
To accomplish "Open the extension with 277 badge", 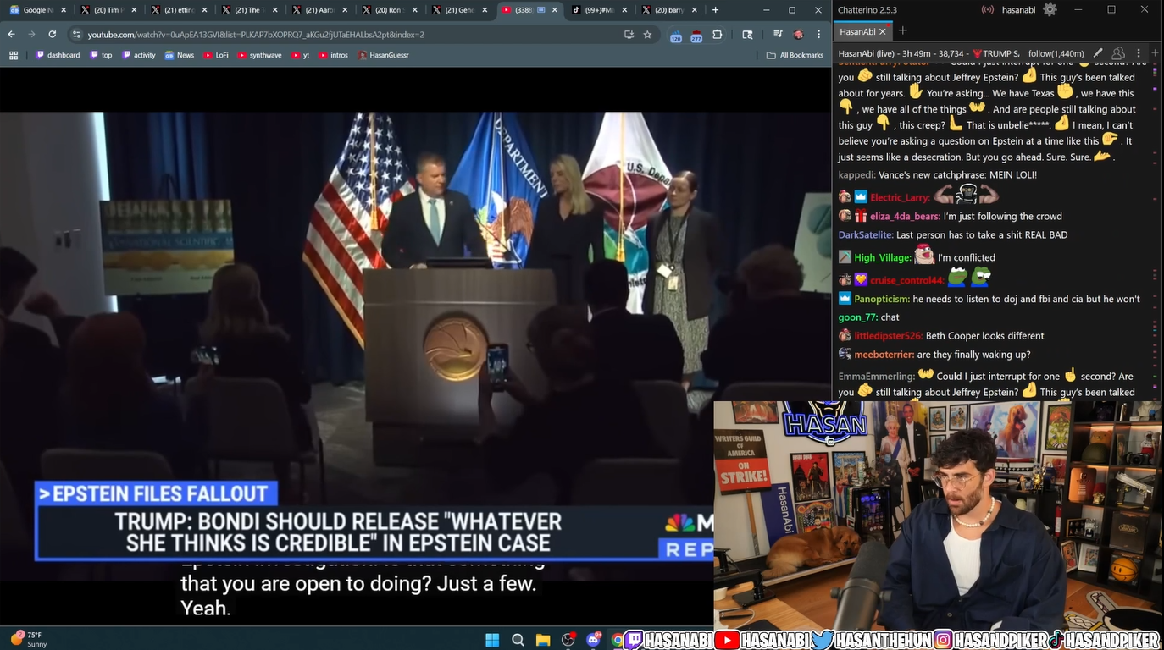I will pyautogui.click(x=696, y=36).
